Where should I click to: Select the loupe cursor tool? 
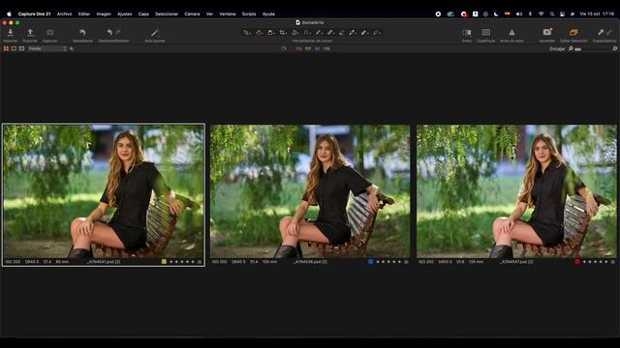(270, 33)
